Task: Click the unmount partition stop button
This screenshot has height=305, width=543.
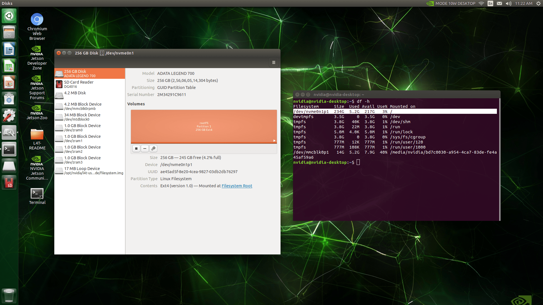Action: 136,149
